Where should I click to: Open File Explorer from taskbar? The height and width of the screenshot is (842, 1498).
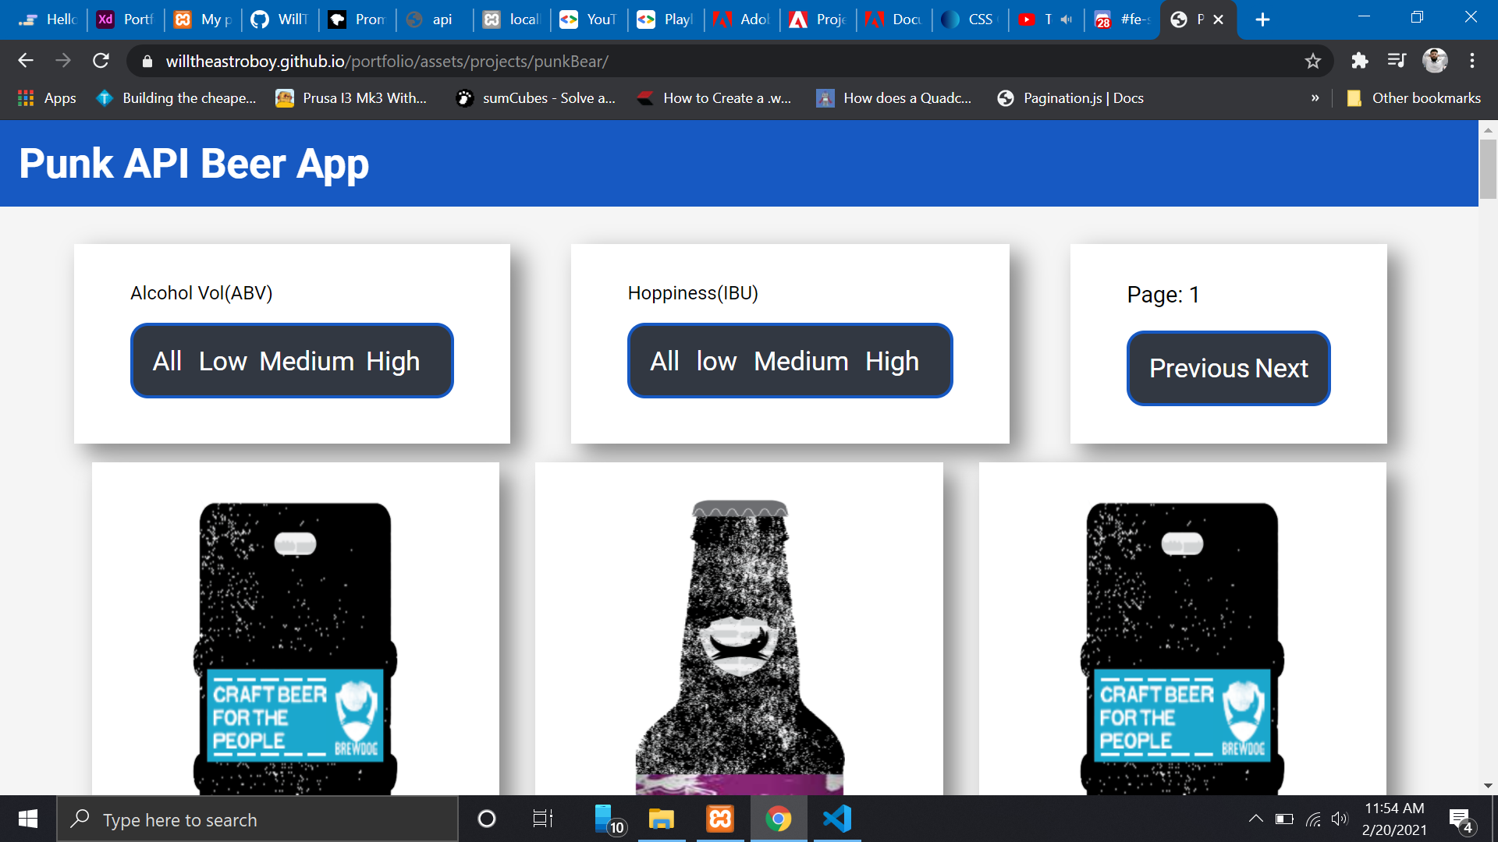661,819
